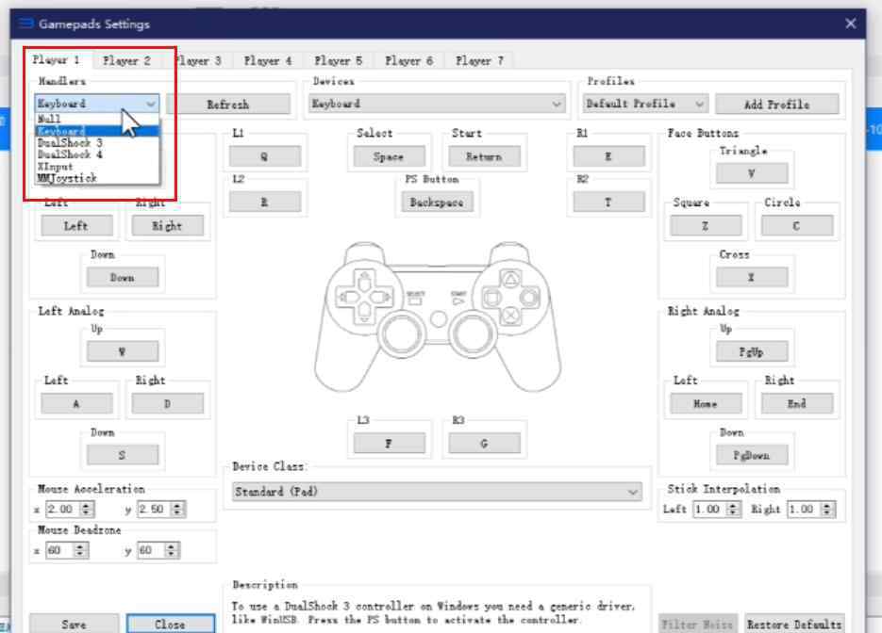
Task: Click the Stick Interpolation Left value field
Action: [x=710, y=509]
